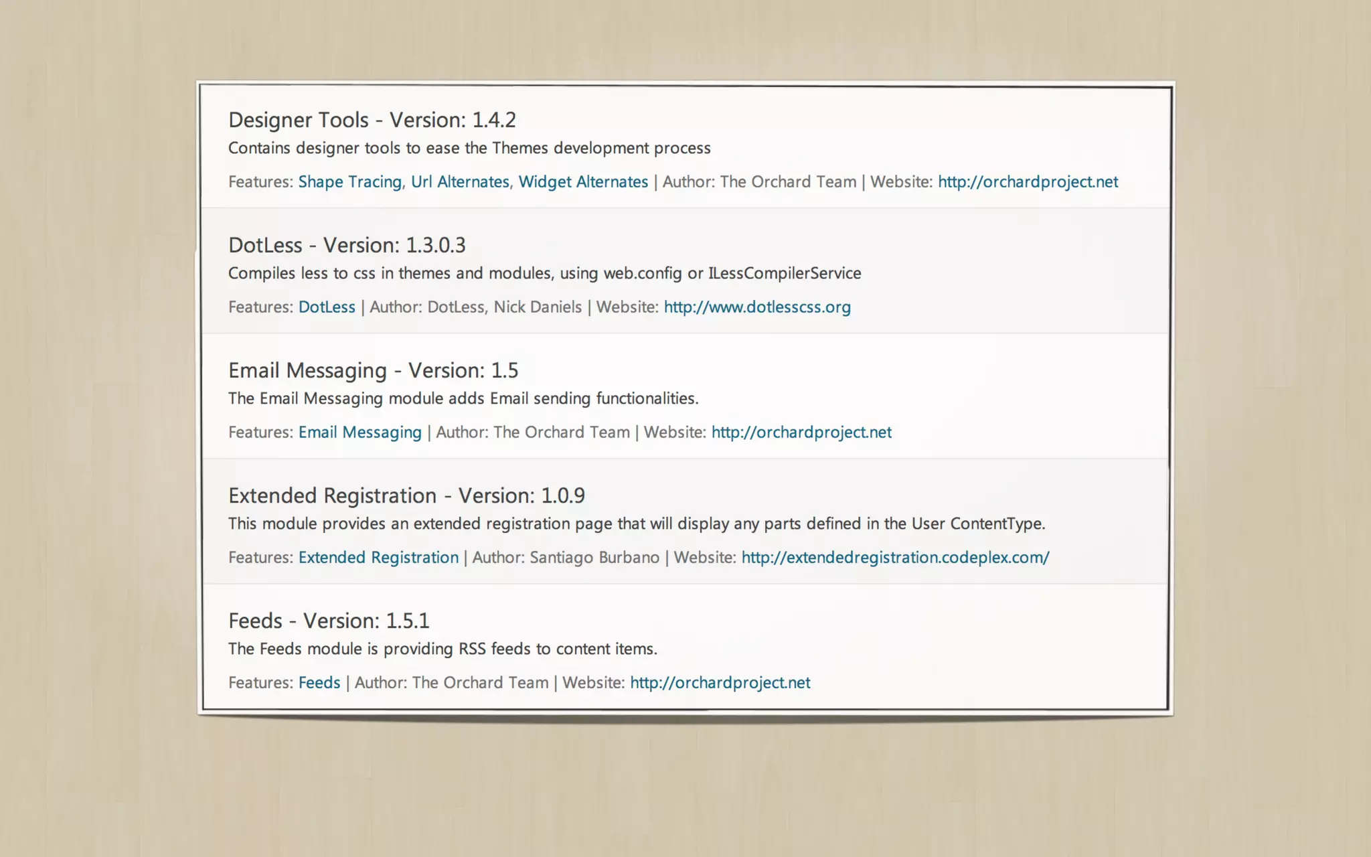Click the Feeds RSS module description text
This screenshot has height=857, width=1371.
[x=442, y=649]
